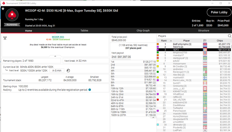Image resolution: width=232 pixels, height=132 pixels.
Task: Click dtminator's cyan color tag
Action: click(x=158, y=125)
